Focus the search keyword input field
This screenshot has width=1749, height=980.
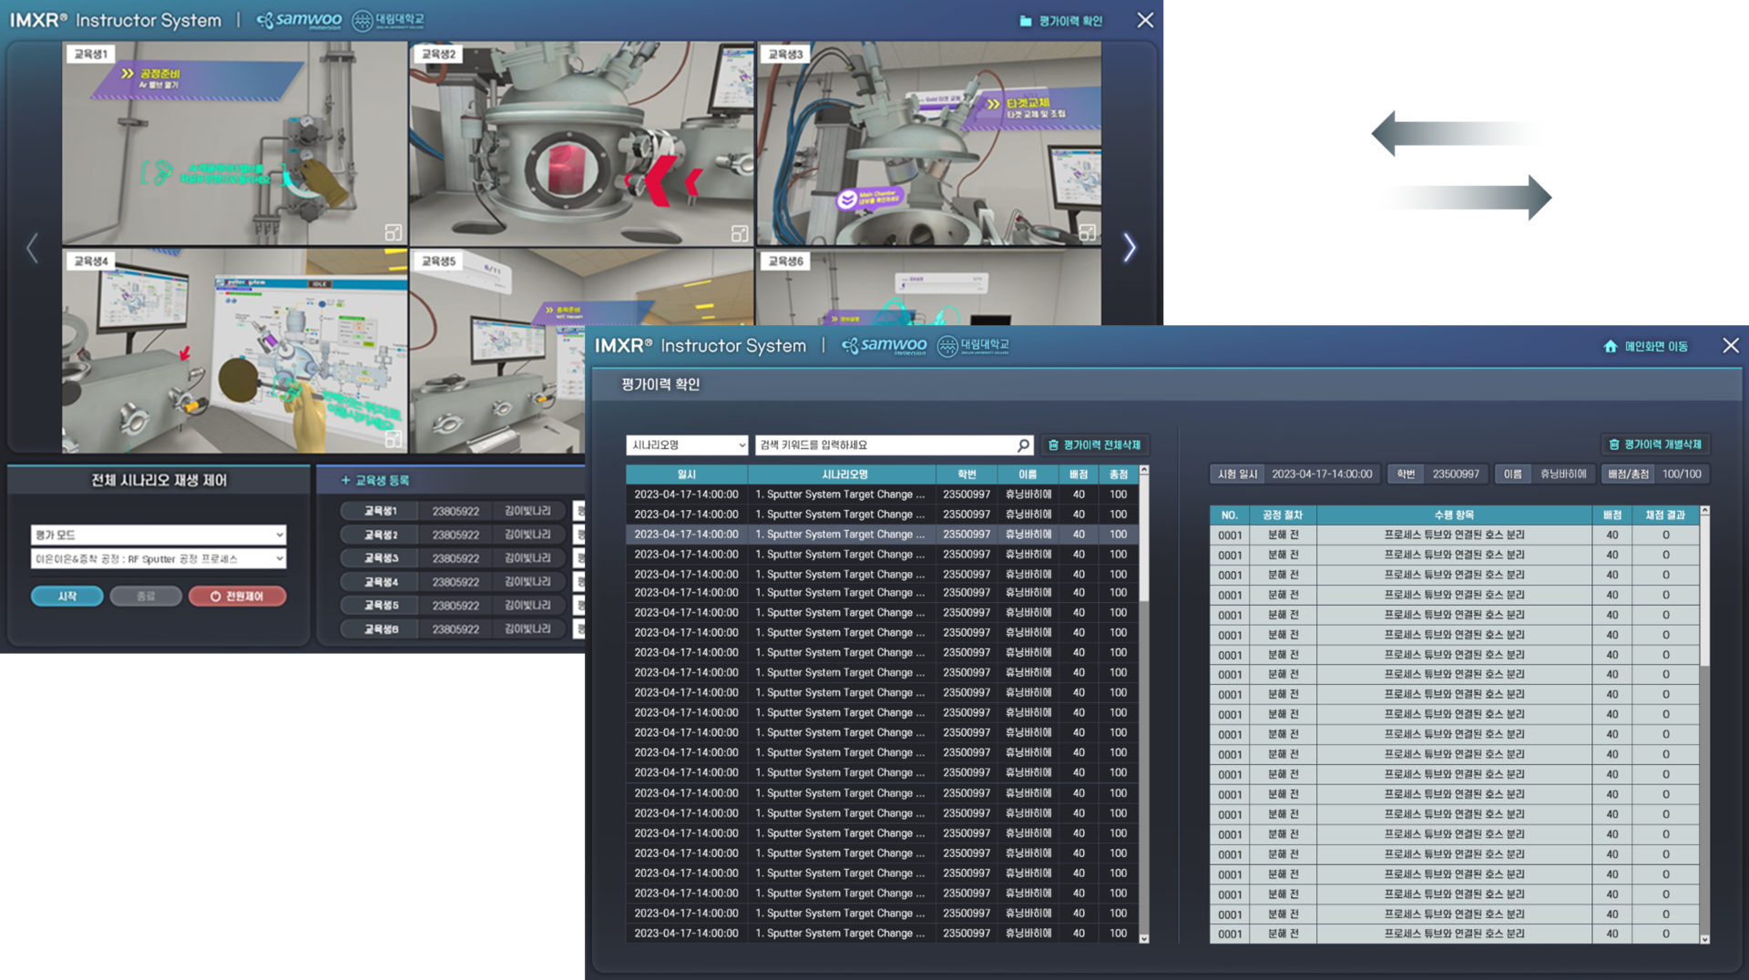(895, 445)
